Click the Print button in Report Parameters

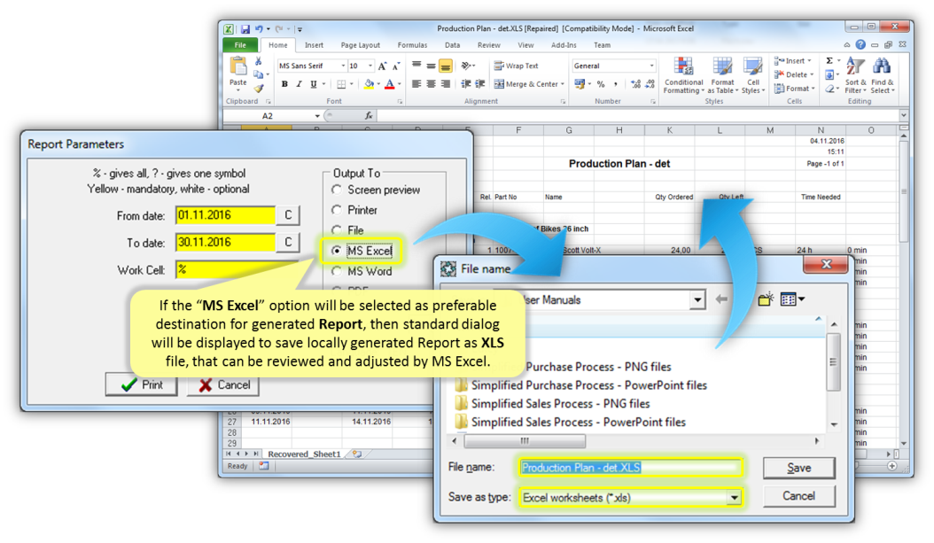point(142,384)
